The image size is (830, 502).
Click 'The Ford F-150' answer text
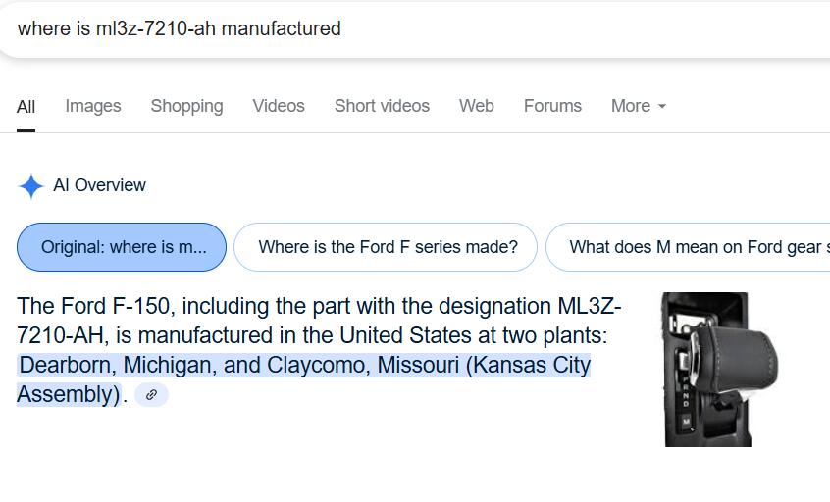tap(93, 306)
